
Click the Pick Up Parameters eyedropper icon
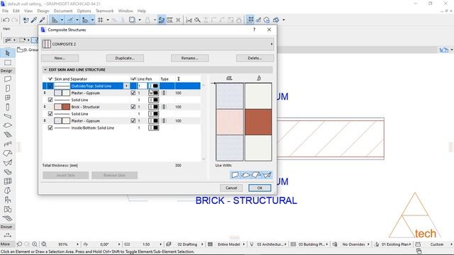(34, 20)
